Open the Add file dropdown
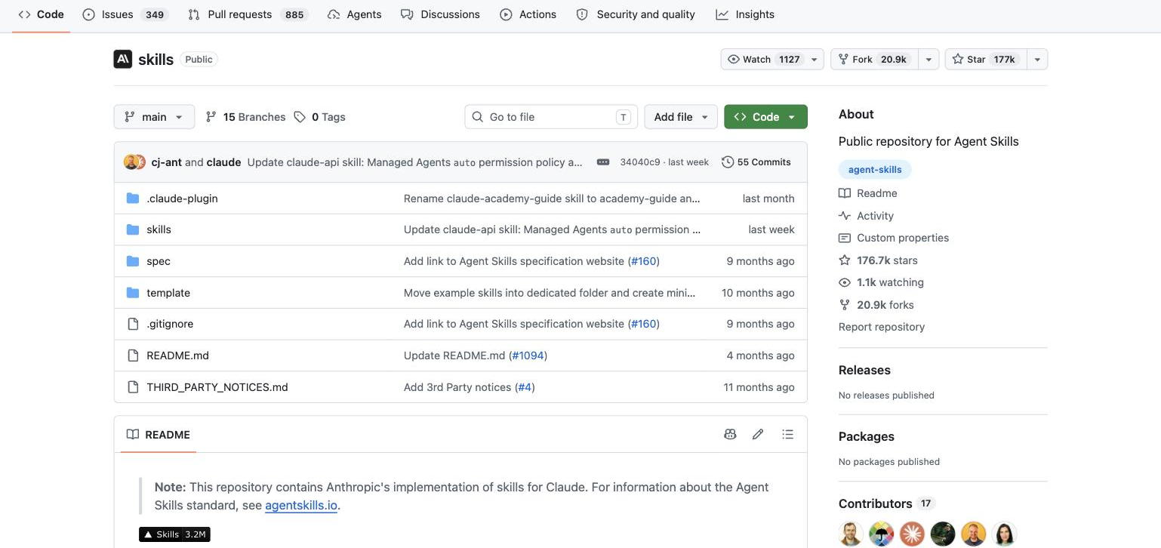The height and width of the screenshot is (548, 1161). (681, 117)
